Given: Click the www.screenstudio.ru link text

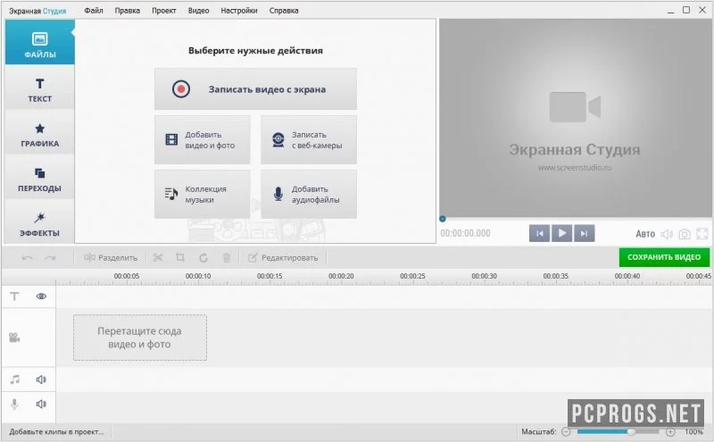Looking at the screenshot, I should coord(575,168).
